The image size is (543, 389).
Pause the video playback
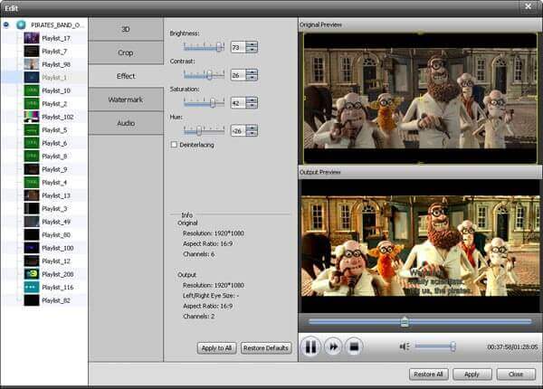pos(310,346)
